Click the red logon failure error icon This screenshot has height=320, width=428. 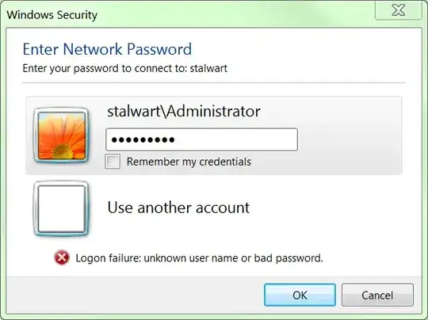[x=62, y=257]
